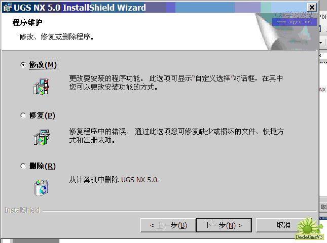Close the InstallShield Wizard window
The width and height of the screenshot is (327, 243).
point(312,8)
